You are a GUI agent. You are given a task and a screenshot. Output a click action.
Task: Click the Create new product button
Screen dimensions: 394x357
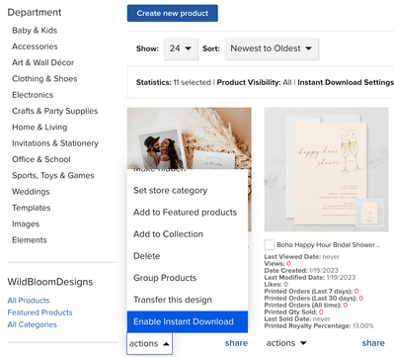pyautogui.click(x=173, y=13)
